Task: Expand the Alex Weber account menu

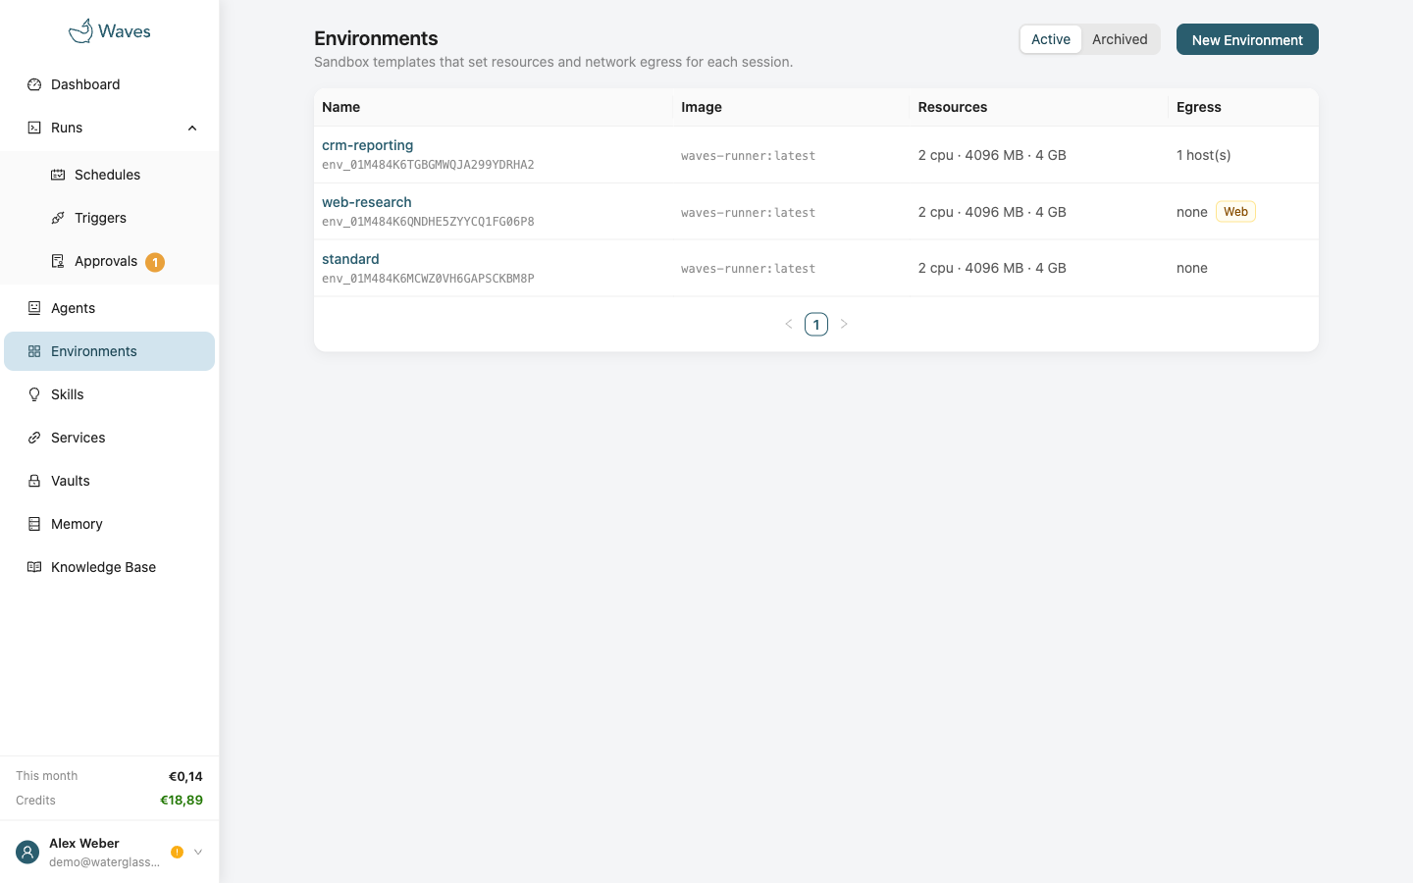Action: click(198, 852)
